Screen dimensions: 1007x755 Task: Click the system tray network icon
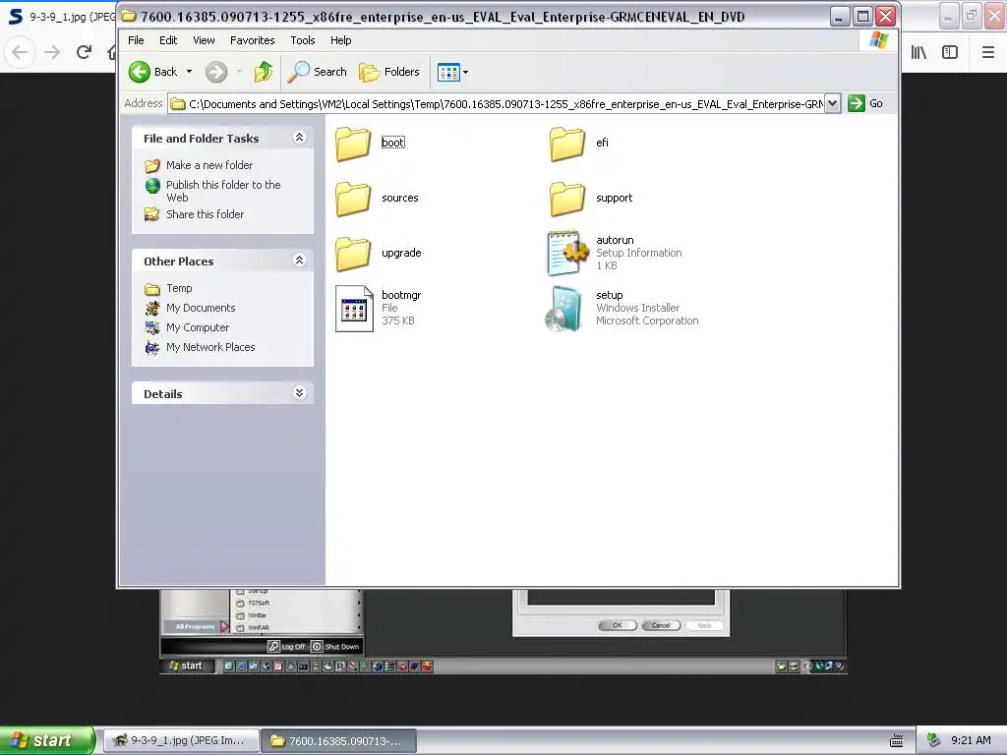(x=933, y=740)
